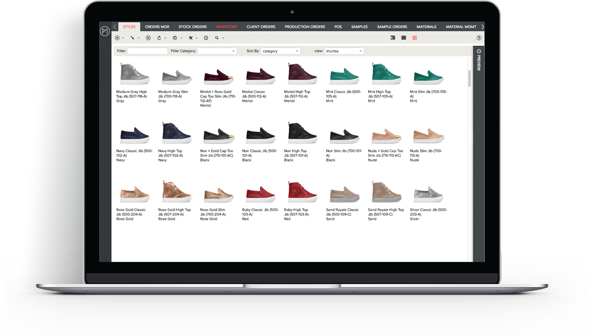This screenshot has width=589, height=336.
Task: Click the add new style plus icon
Action: click(x=117, y=38)
